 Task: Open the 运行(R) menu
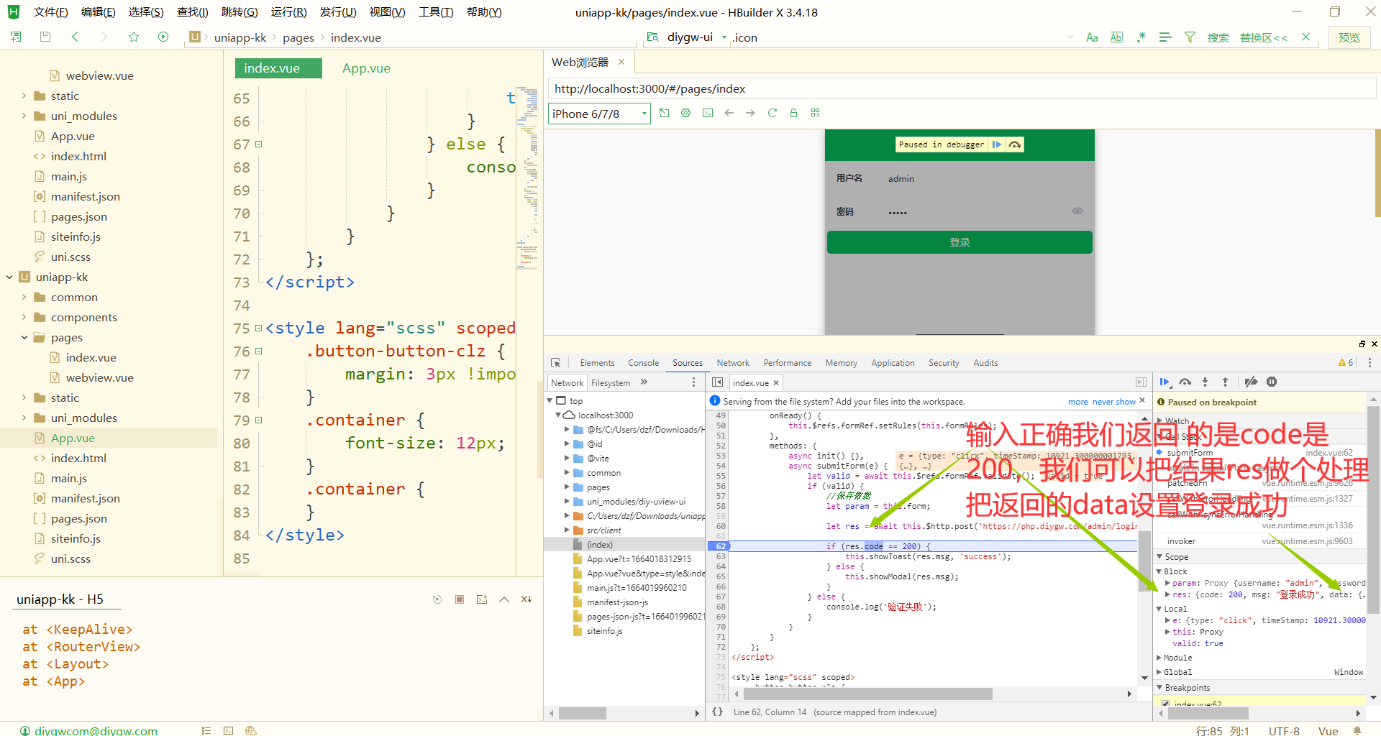pyautogui.click(x=289, y=12)
